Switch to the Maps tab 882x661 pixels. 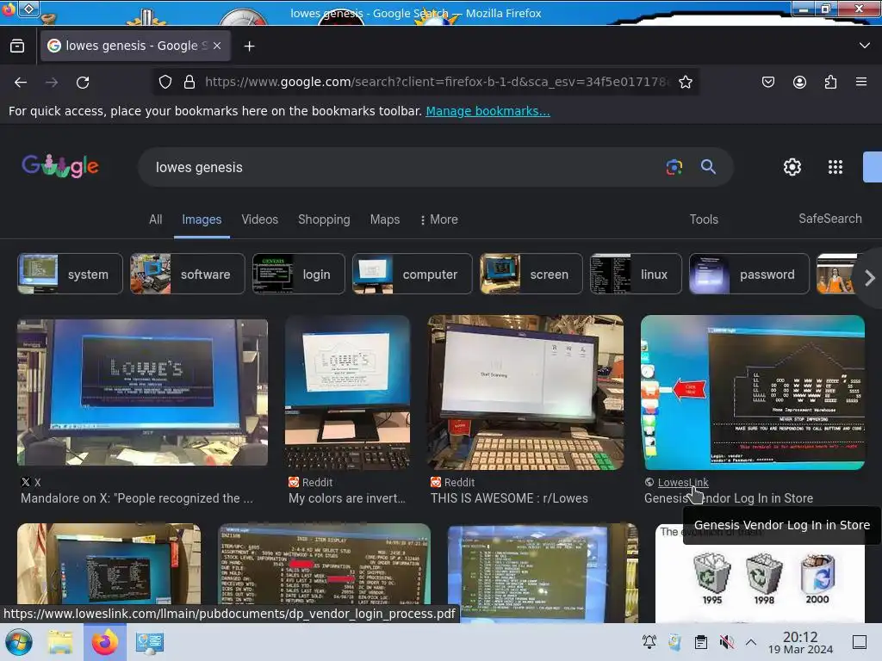point(385,219)
